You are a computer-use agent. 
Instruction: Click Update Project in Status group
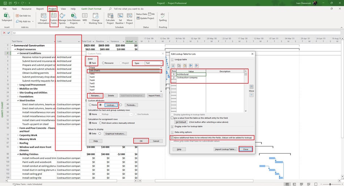point(145,18)
